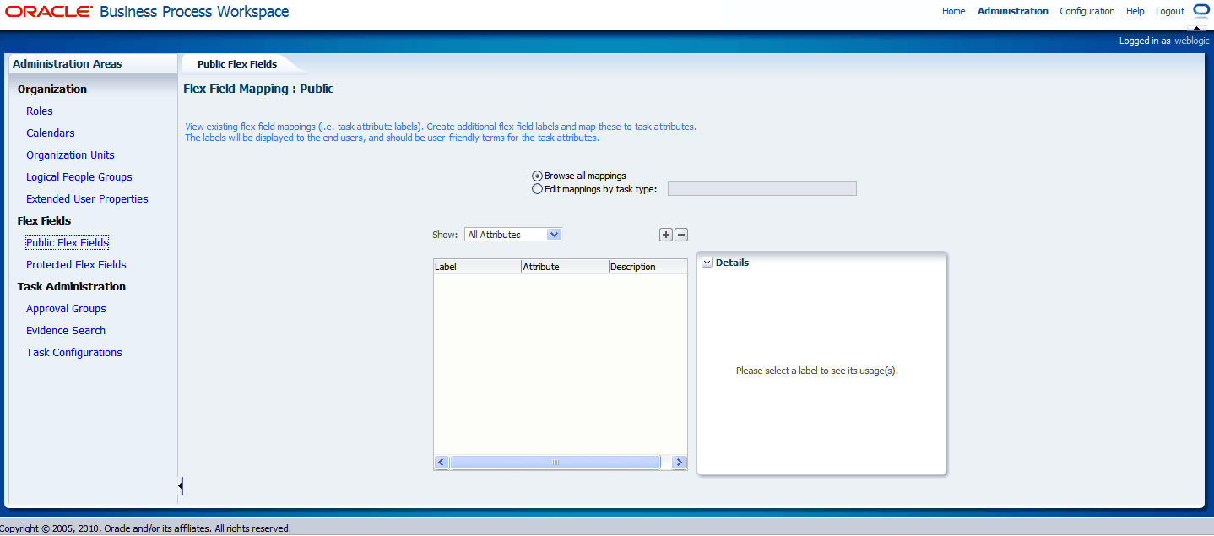Collapse the Administration Areas pane splitter arrow
Image resolution: width=1214 pixels, height=536 pixels.
pos(180,486)
